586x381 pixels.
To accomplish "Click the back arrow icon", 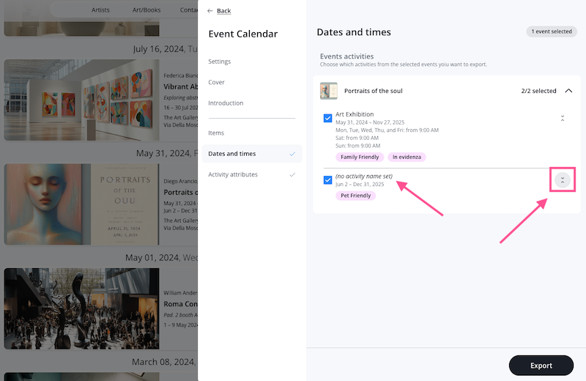I will click(x=210, y=11).
